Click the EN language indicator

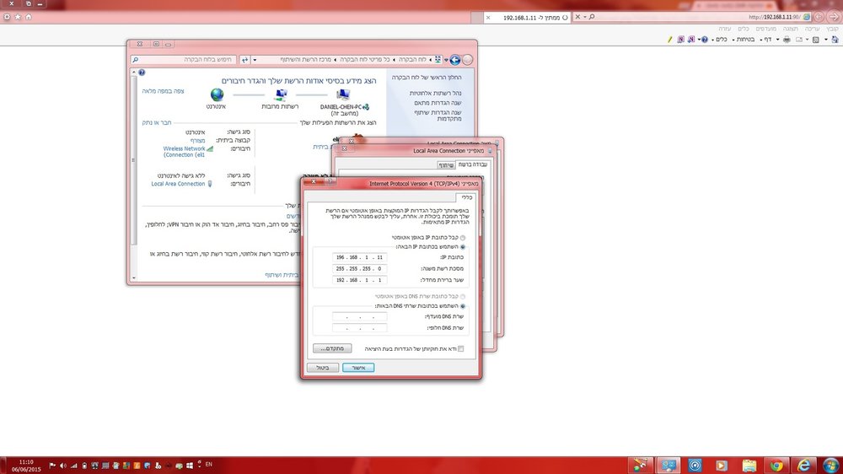208,465
